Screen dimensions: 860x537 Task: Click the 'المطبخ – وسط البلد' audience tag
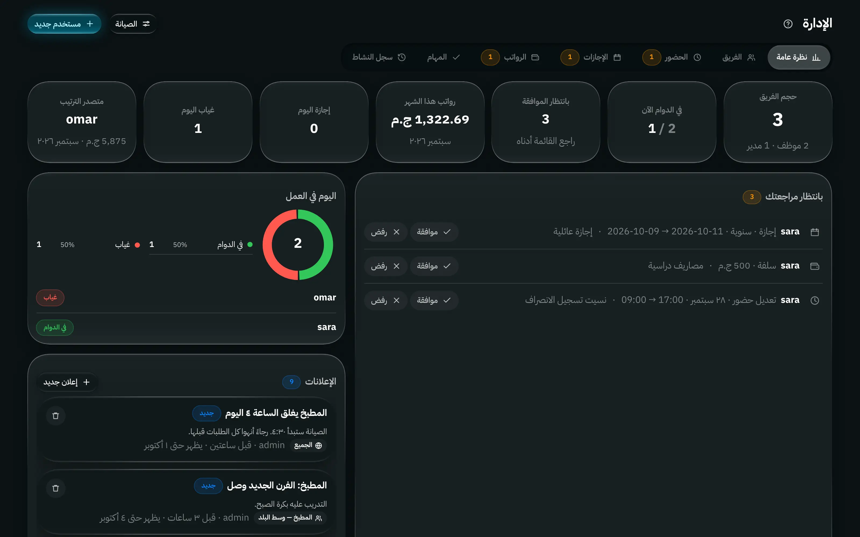[x=290, y=518]
